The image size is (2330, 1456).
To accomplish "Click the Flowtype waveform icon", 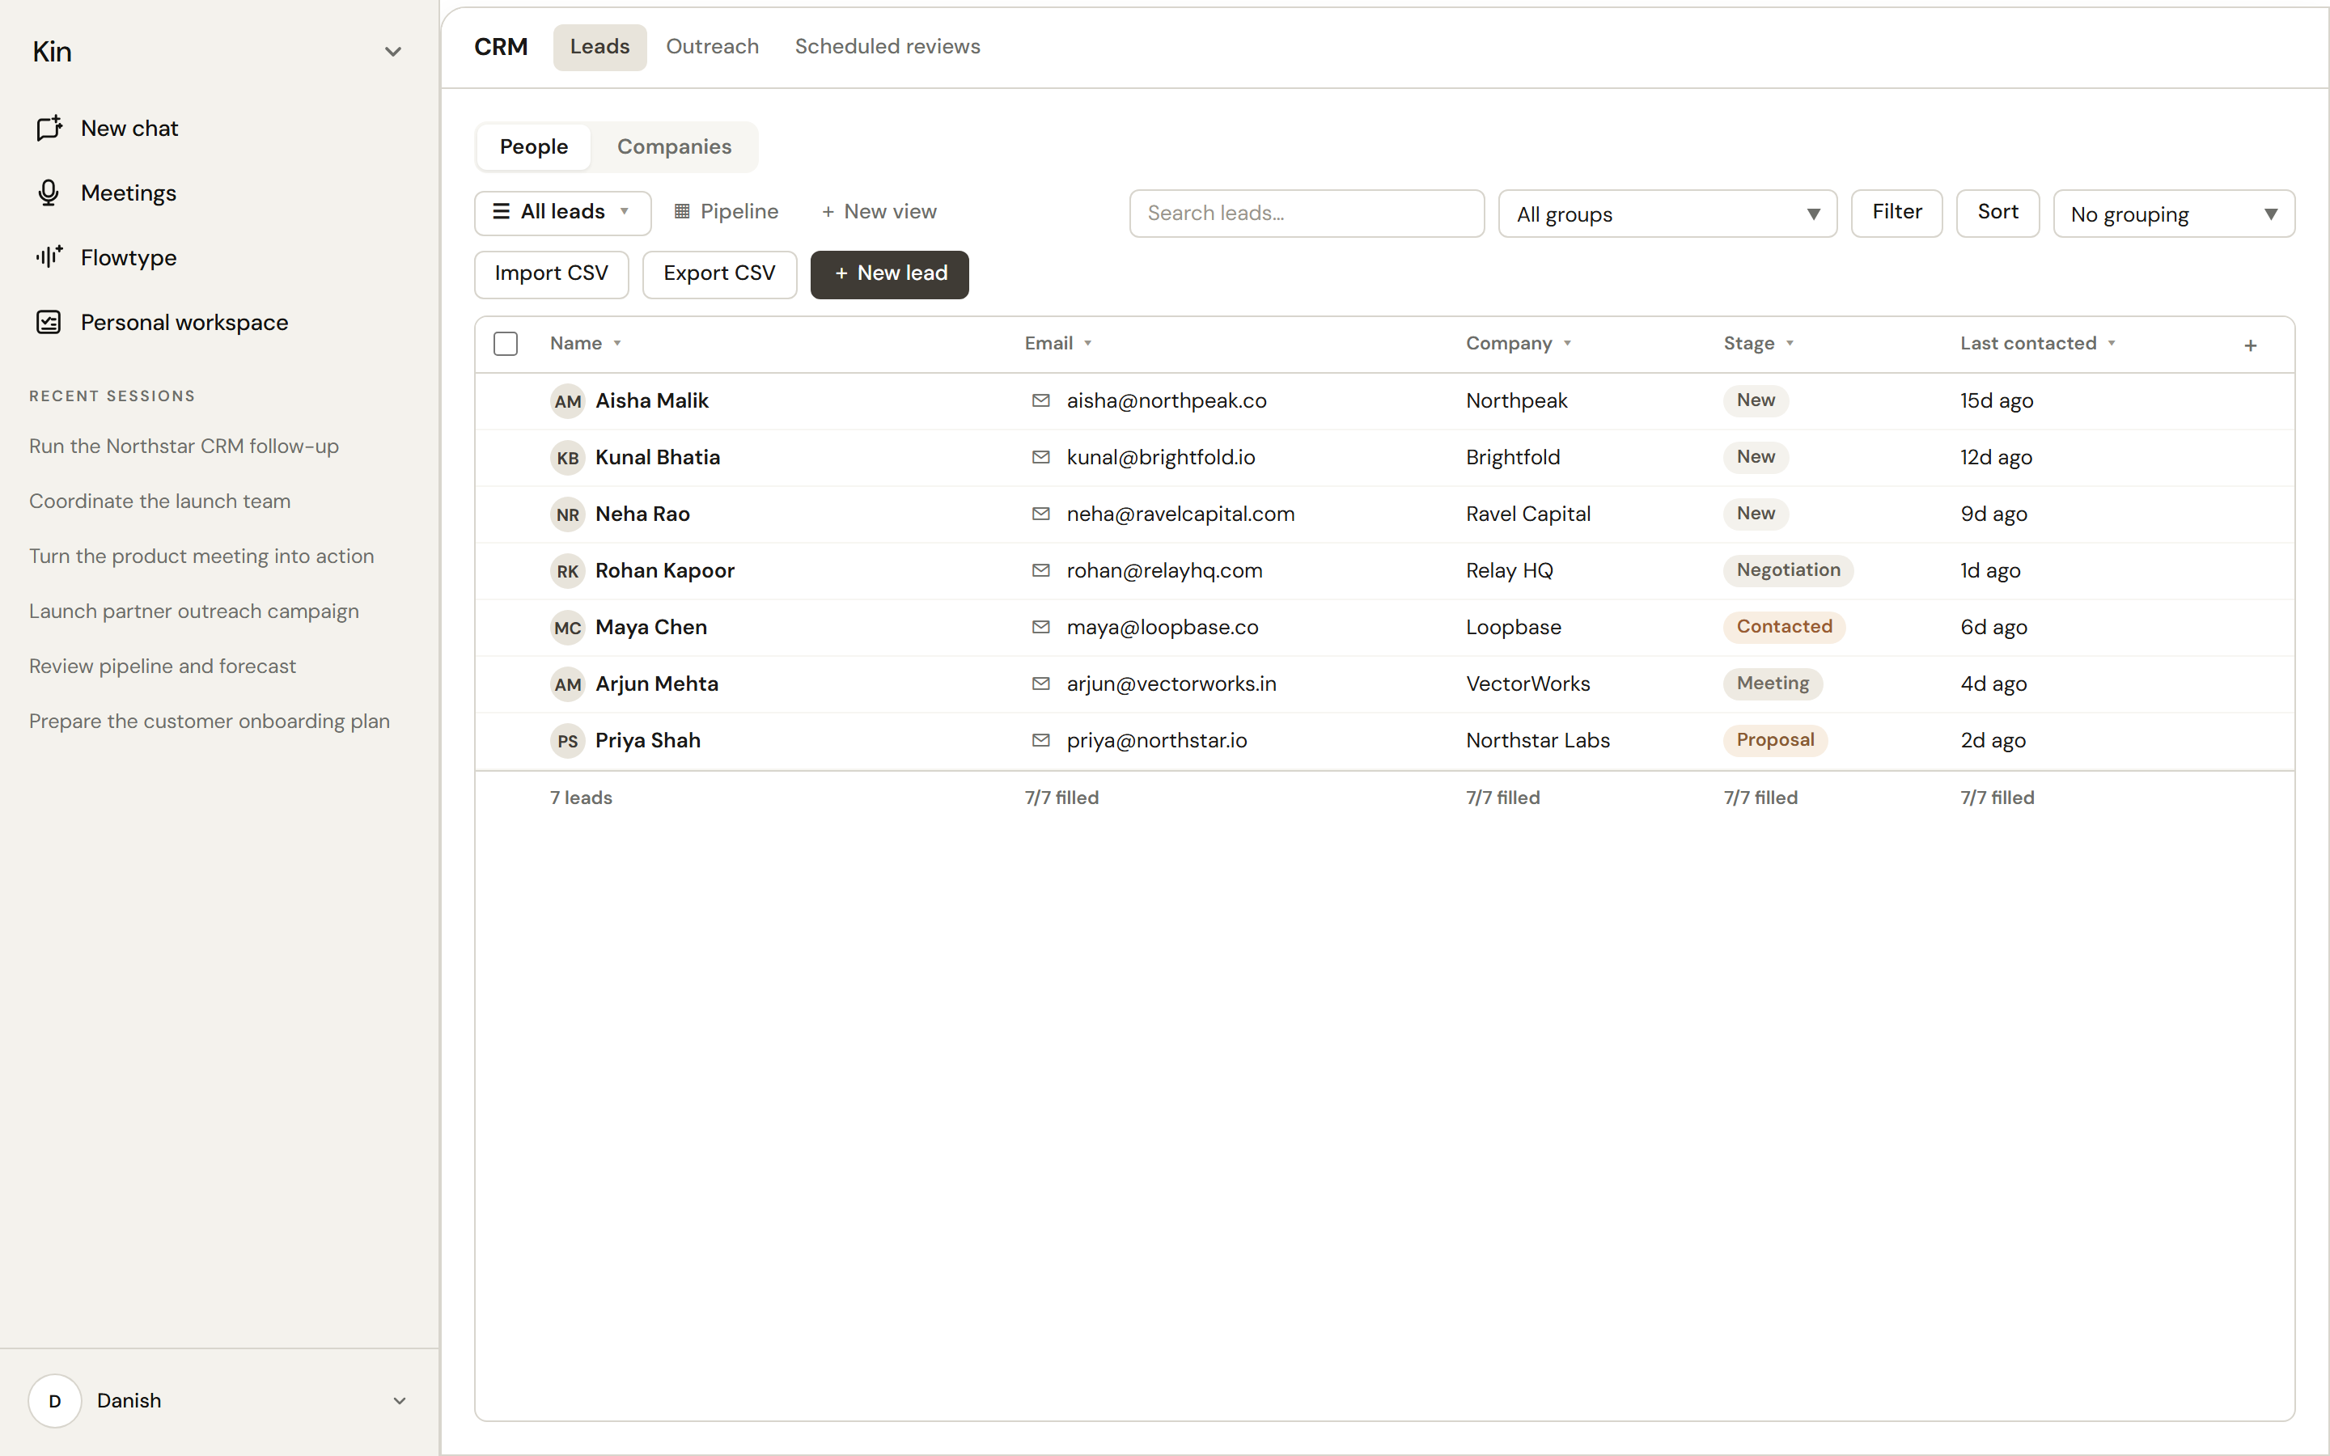I will pos(49,256).
